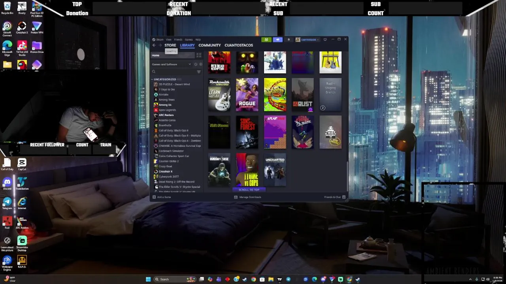Open Tyrone vs Cops game cover
The image size is (506, 284).
(247, 170)
